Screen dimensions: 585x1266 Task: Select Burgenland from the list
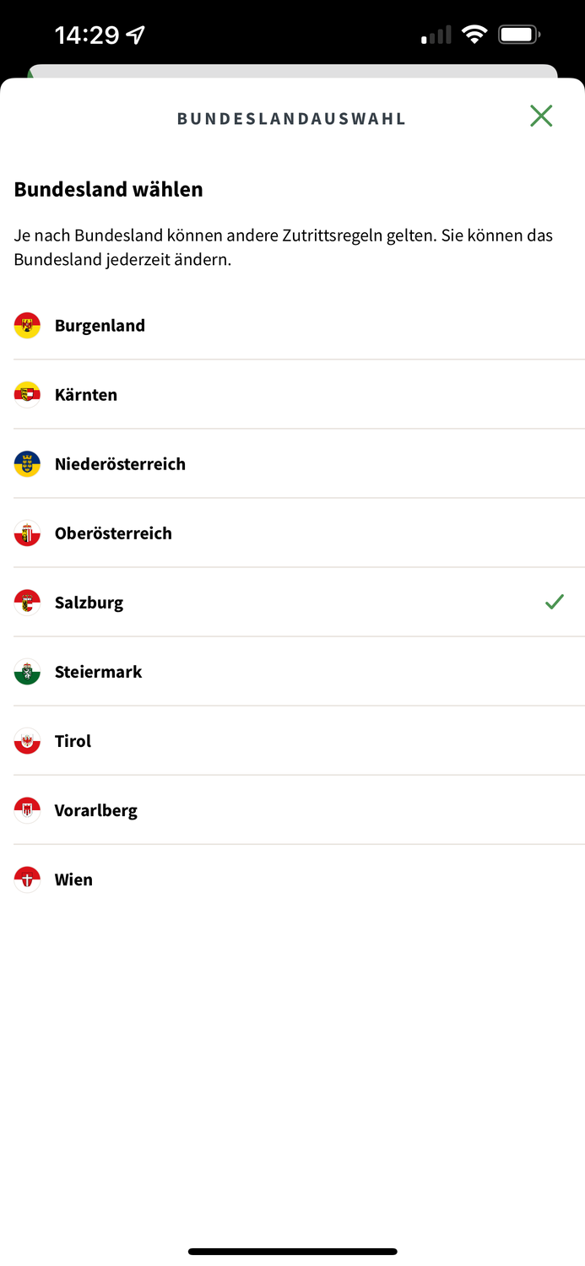100,325
